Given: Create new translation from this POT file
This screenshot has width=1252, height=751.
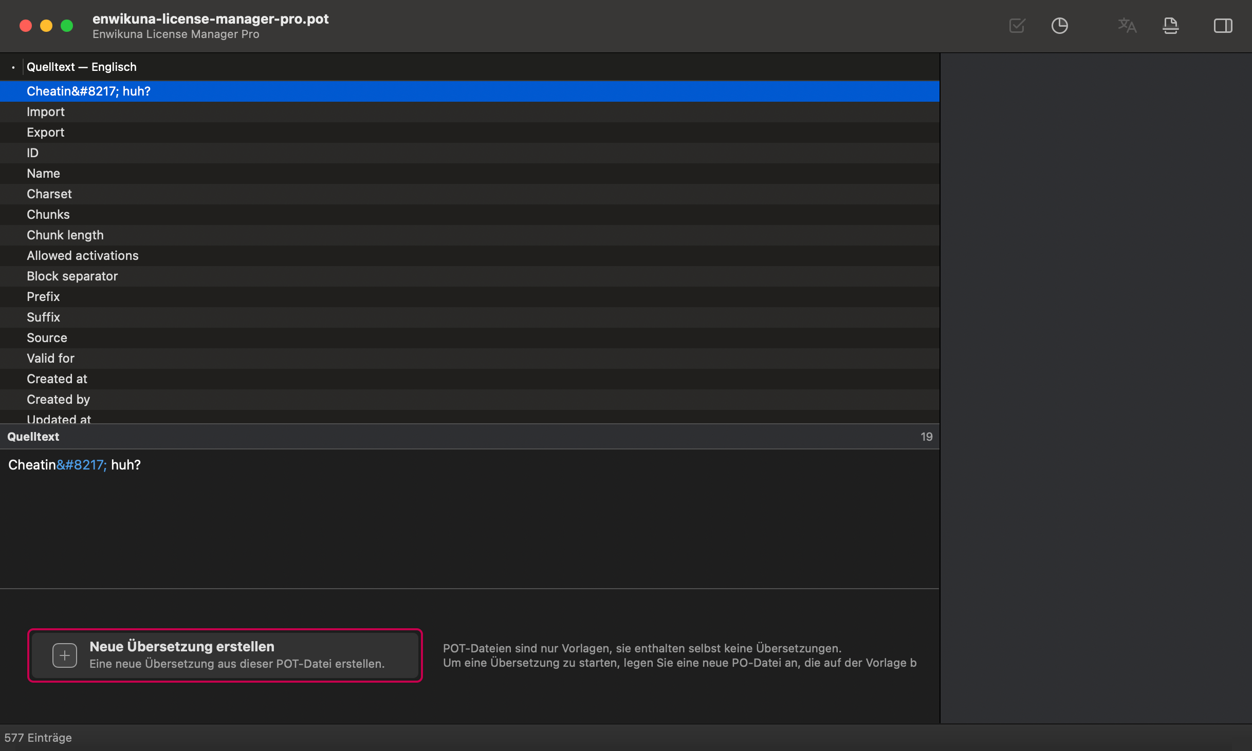Looking at the screenshot, I should pyautogui.click(x=225, y=655).
